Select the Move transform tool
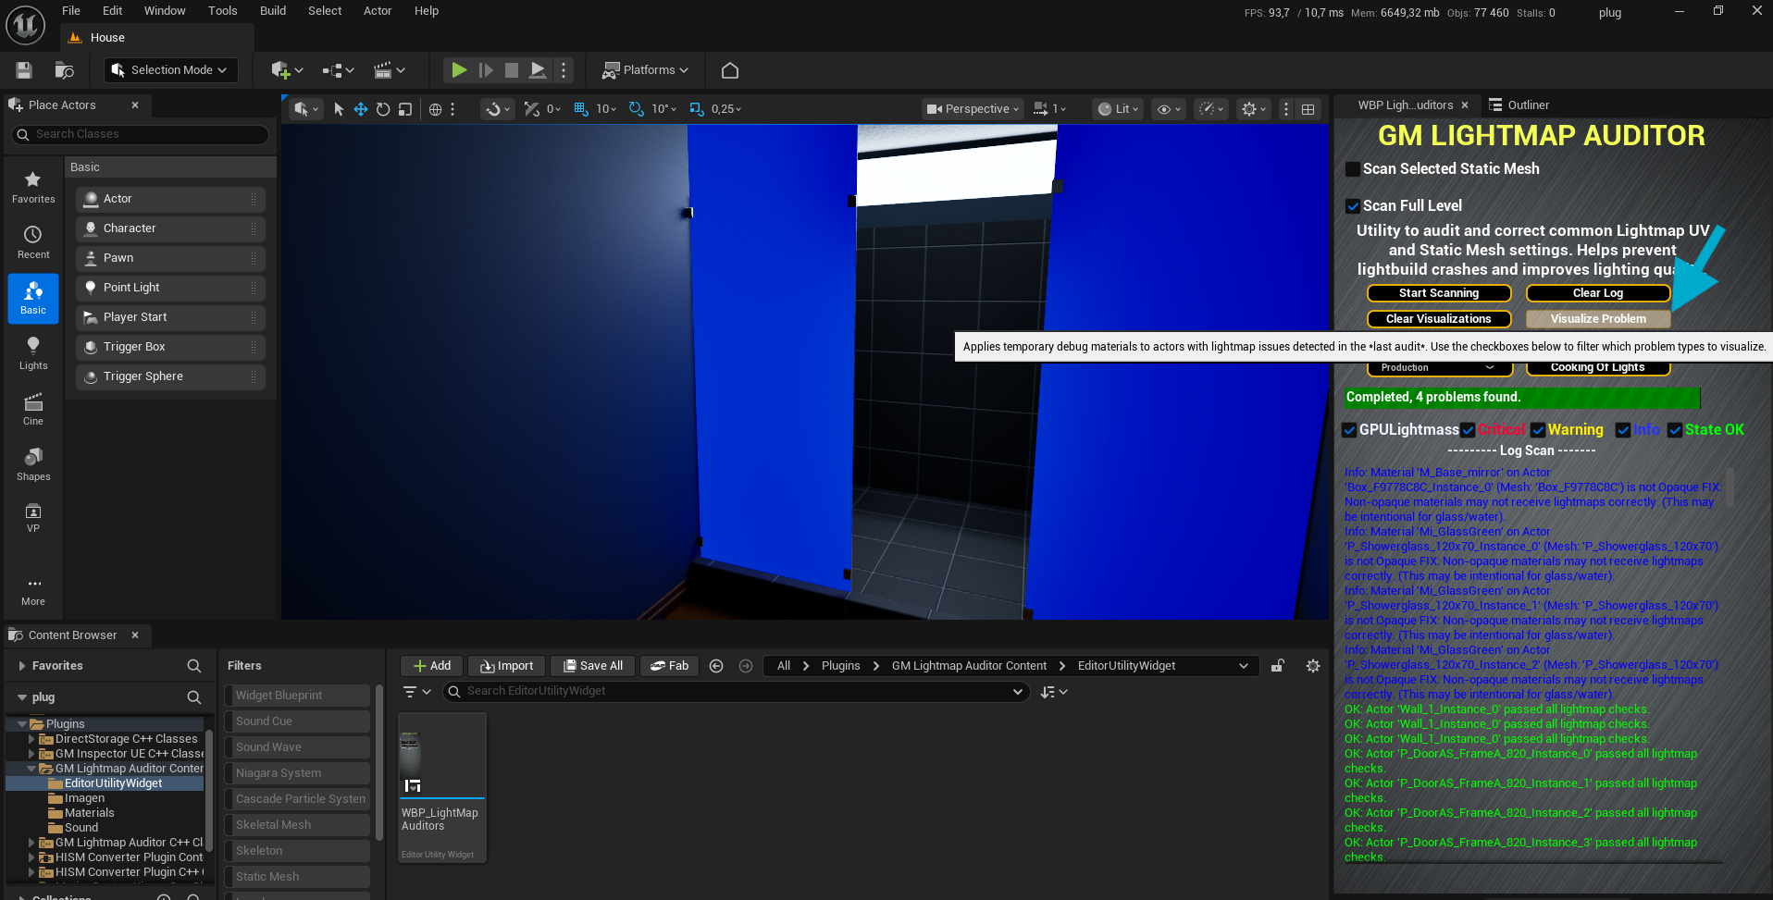This screenshot has width=1773, height=900. (360, 108)
